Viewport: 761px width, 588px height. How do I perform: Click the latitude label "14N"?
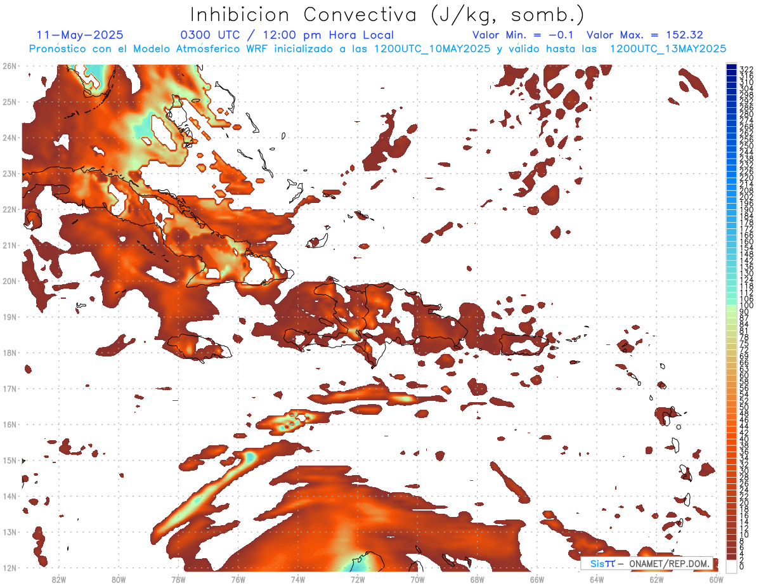click(10, 496)
